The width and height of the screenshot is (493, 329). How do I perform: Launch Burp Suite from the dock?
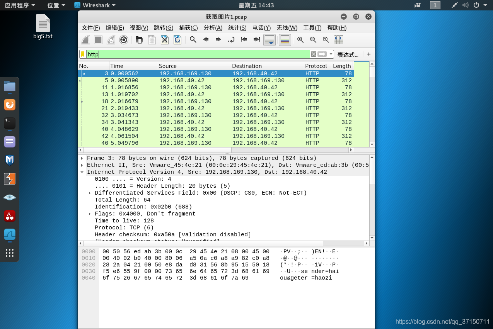(x=10, y=179)
